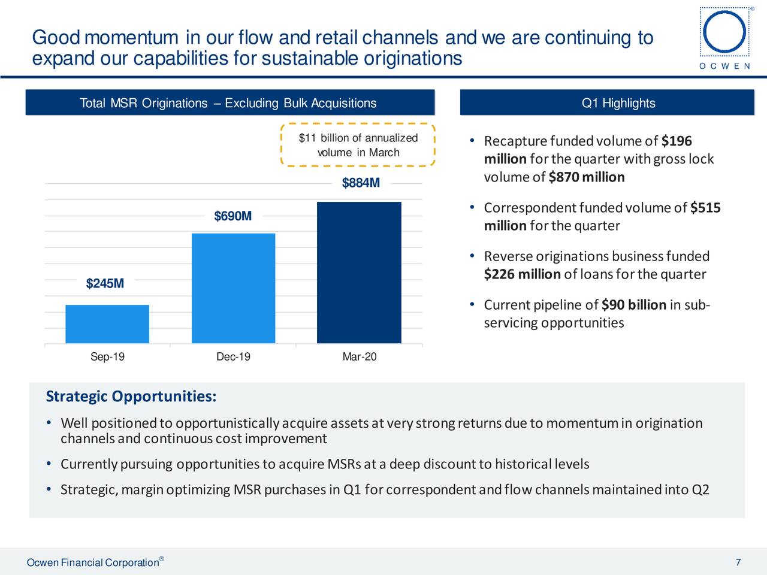Click the Sep-19 bar in chart
This screenshot has height=575, width=767.
point(107,324)
